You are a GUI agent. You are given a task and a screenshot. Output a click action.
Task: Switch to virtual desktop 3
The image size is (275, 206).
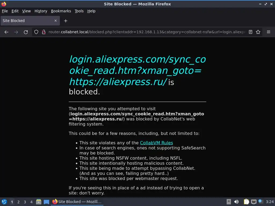[x=25, y=202]
